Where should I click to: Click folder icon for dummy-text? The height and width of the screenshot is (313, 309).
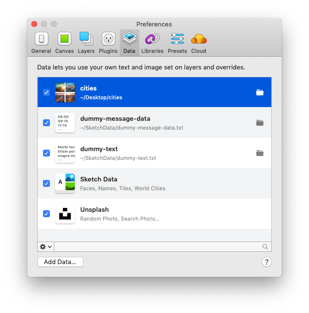tap(260, 153)
